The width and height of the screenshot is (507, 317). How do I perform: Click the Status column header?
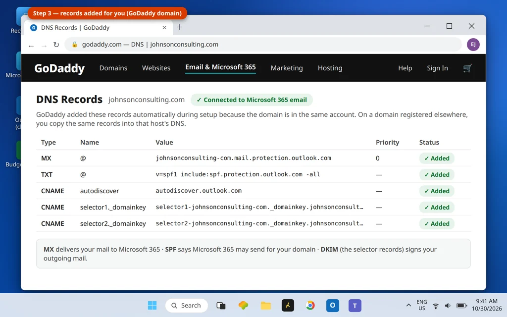coord(429,142)
